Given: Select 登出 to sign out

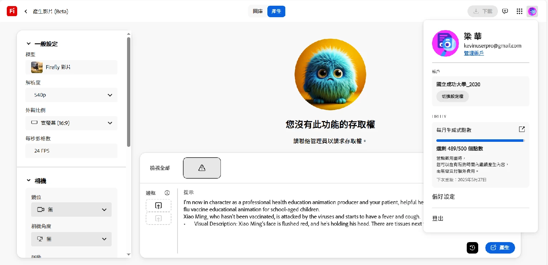Looking at the screenshot, I should coord(438,218).
